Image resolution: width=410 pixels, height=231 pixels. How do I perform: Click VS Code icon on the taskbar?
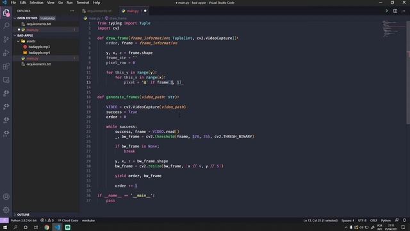(x=57, y=227)
